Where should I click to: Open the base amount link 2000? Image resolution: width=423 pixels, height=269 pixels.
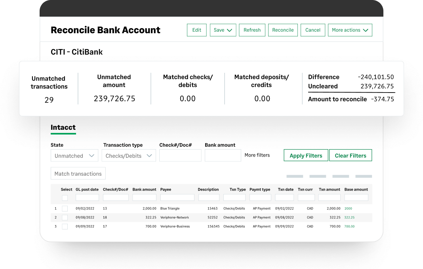(348, 208)
